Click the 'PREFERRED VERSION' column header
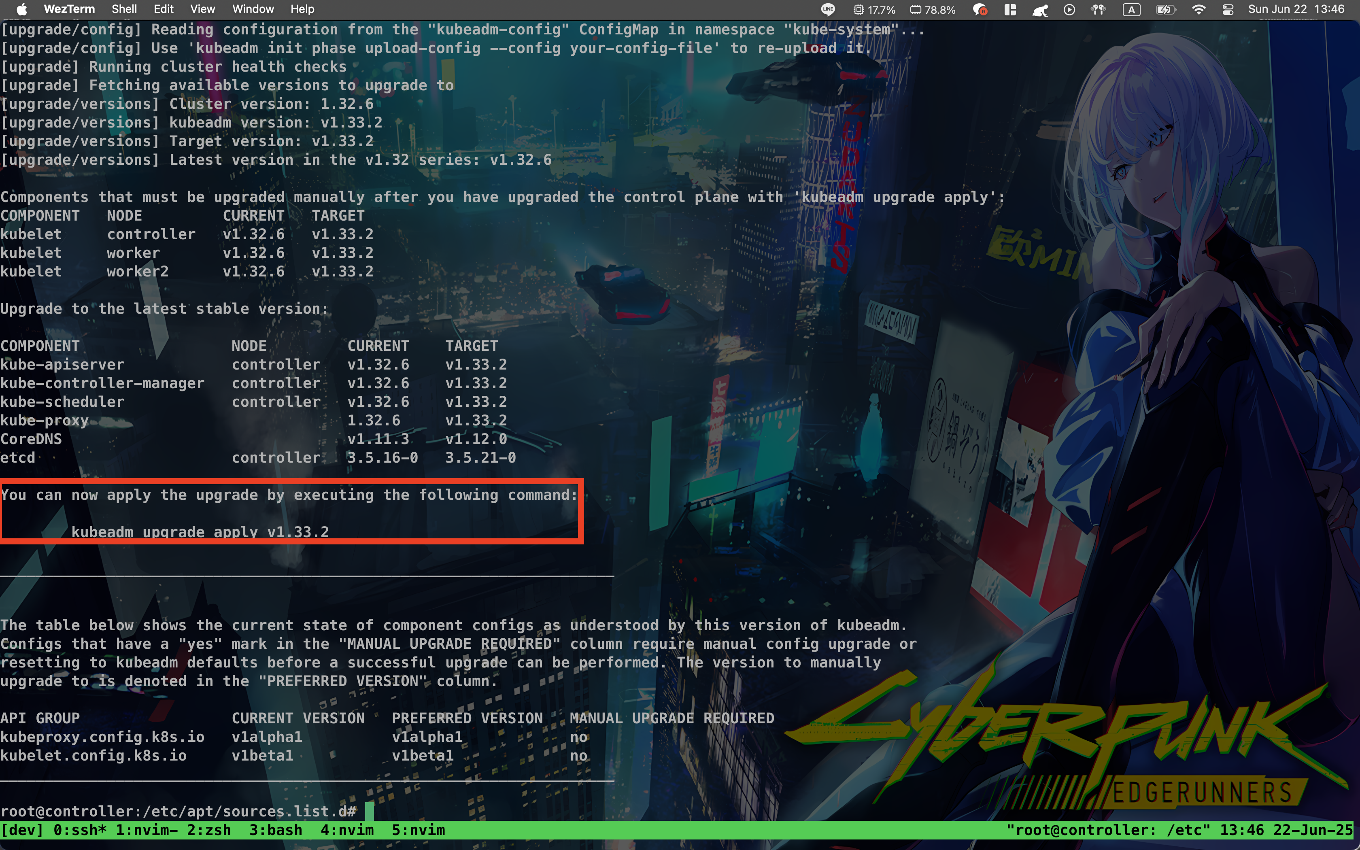Screen dimensions: 1360x850 pos(467,718)
